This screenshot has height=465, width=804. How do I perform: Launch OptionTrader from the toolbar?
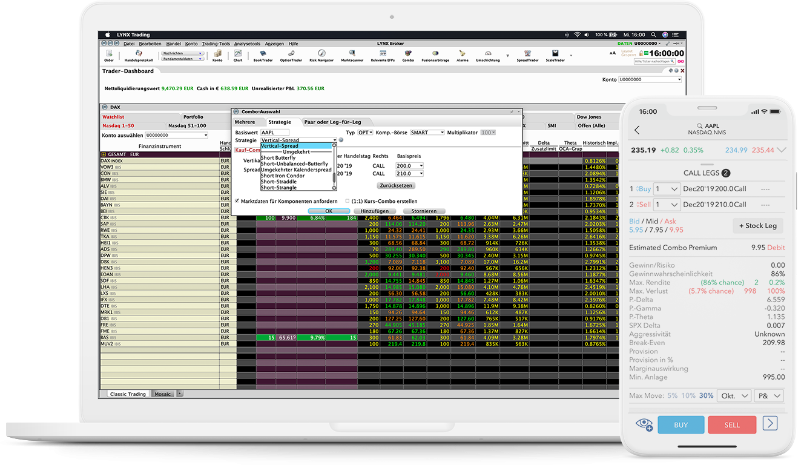pyautogui.click(x=291, y=56)
